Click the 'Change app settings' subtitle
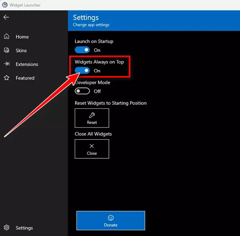The width and height of the screenshot is (240, 236). 91,25
